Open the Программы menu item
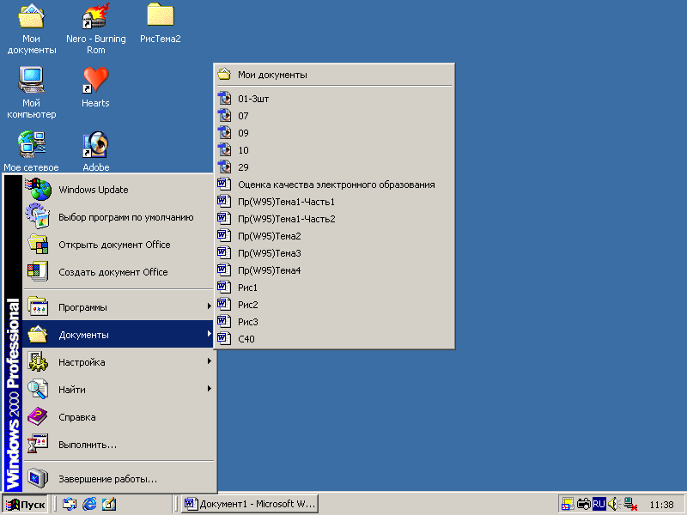Image resolution: width=687 pixels, height=515 pixels. pyautogui.click(x=119, y=307)
